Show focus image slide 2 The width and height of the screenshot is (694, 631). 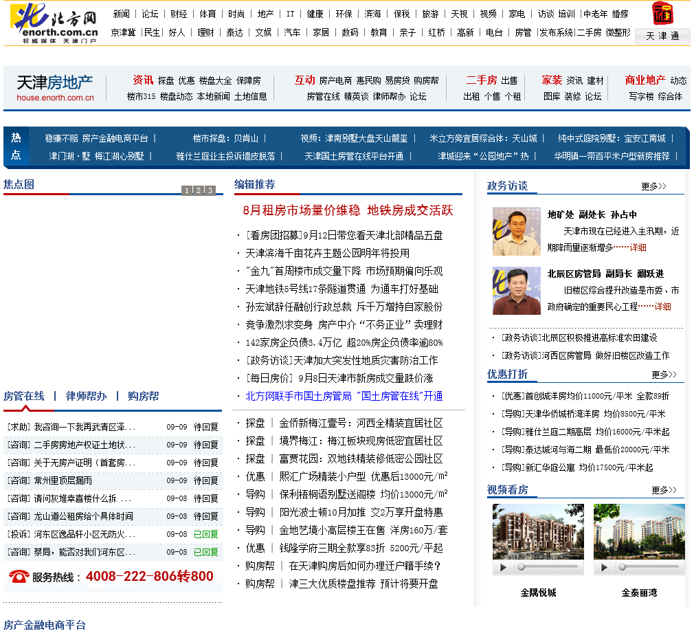point(199,190)
